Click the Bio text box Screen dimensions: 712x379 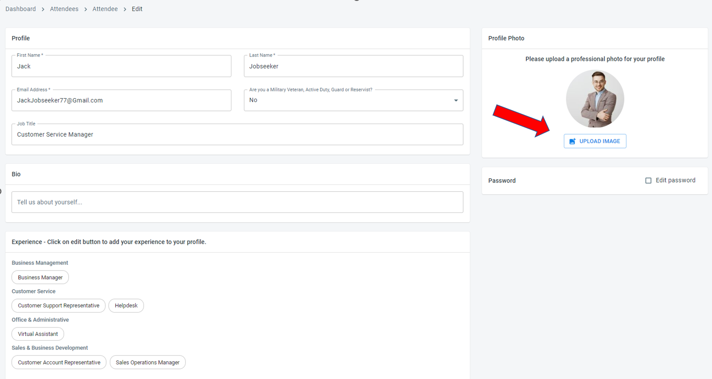pyautogui.click(x=237, y=202)
